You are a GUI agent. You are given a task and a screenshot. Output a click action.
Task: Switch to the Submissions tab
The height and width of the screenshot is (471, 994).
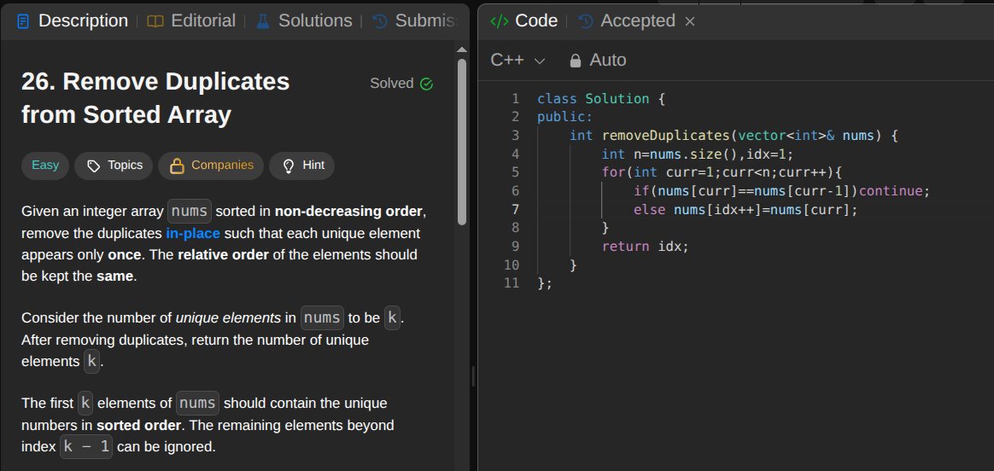(x=413, y=20)
